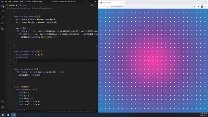Click the cursor position indicator in status bar

click(x=50, y=111)
